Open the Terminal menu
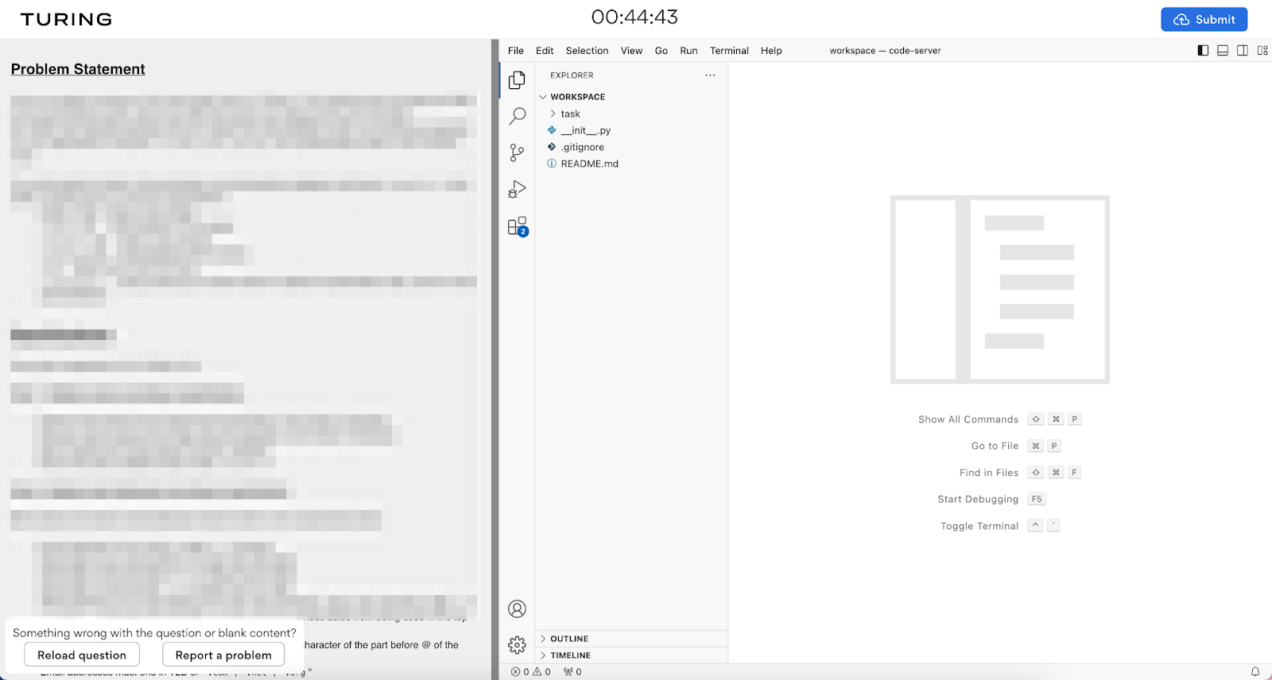The image size is (1272, 680). click(729, 50)
